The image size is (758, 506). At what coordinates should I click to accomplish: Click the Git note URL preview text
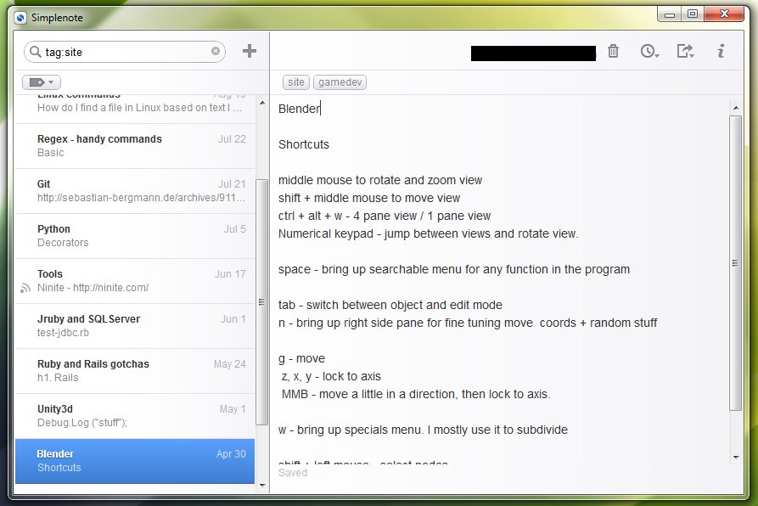point(141,198)
